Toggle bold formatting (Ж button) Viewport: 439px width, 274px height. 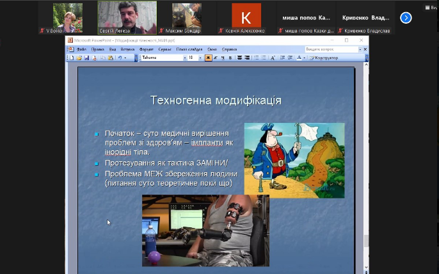tap(208, 58)
